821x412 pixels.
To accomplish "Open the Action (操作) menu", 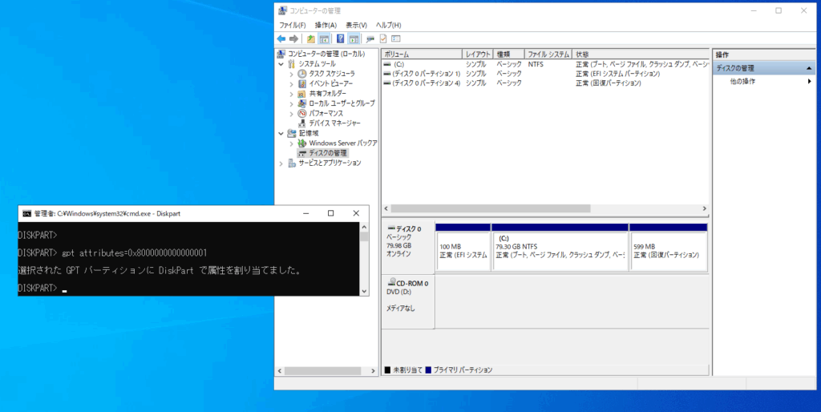I will click(x=326, y=25).
